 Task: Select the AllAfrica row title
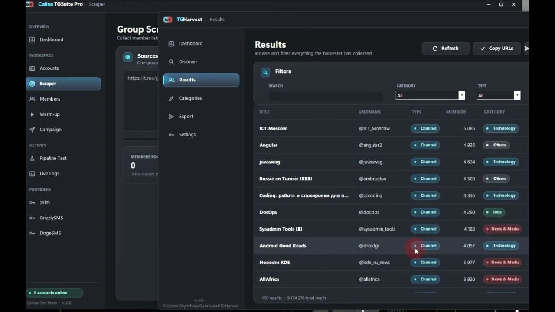click(269, 279)
